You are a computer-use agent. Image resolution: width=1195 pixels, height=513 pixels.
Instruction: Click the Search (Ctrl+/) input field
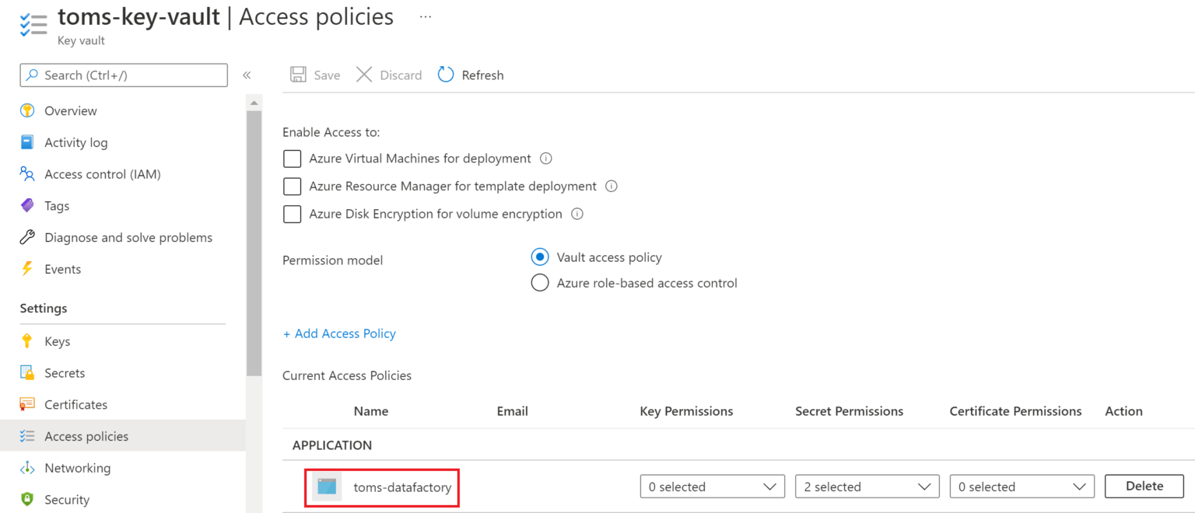[123, 75]
